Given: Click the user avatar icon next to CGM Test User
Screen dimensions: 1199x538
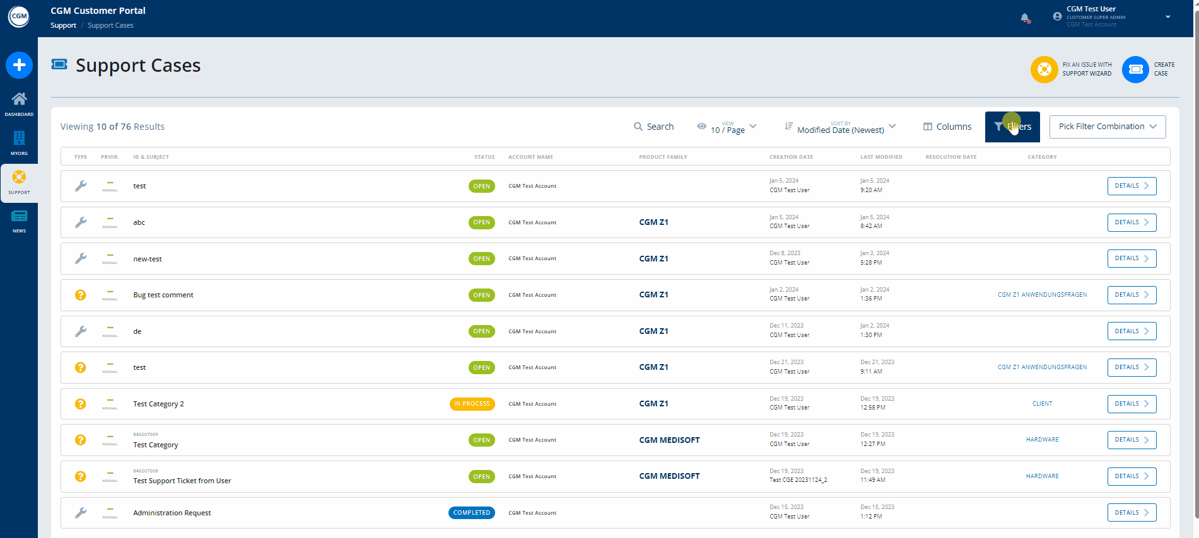Looking at the screenshot, I should click(1057, 16).
